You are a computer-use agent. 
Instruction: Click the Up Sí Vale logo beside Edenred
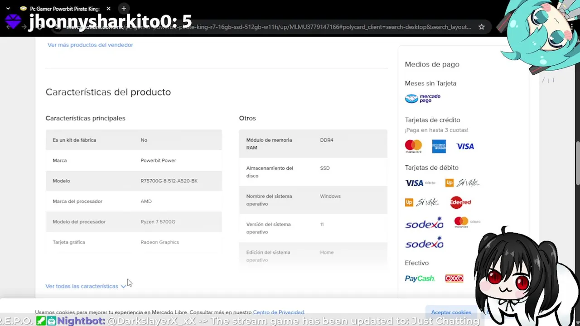click(422, 202)
